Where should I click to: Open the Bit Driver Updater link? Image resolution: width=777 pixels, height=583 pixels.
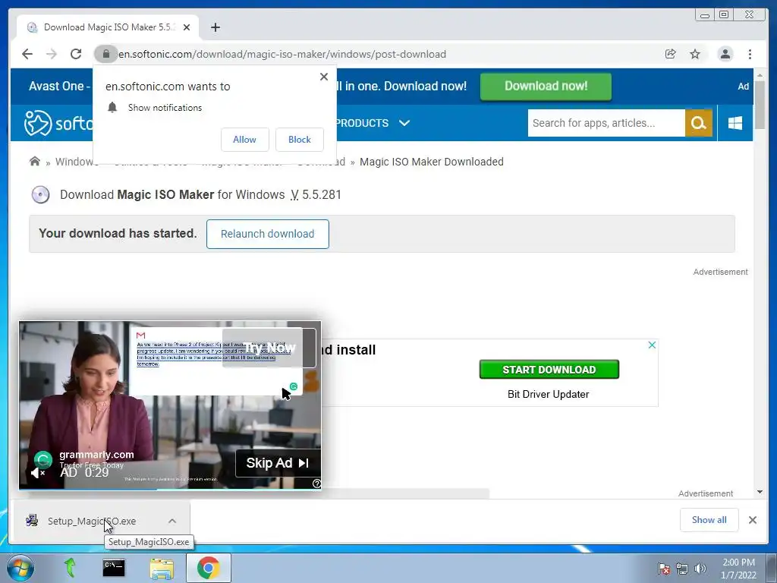click(548, 395)
